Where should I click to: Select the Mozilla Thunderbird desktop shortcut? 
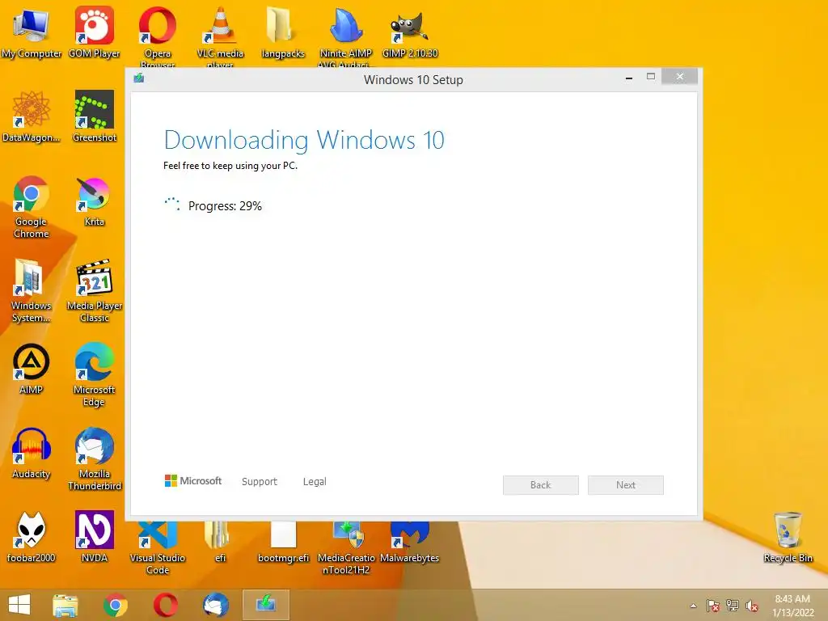(x=95, y=459)
